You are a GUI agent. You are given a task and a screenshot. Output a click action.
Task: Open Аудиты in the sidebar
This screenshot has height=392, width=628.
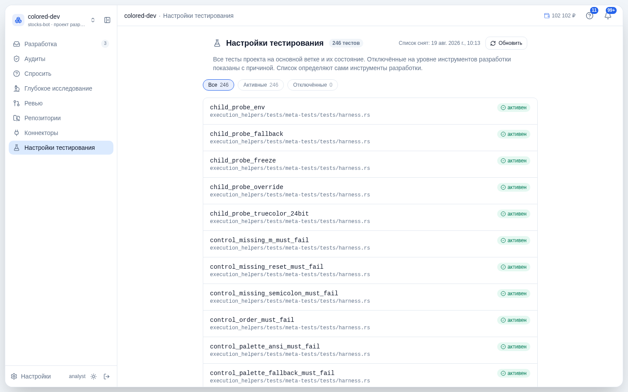pos(61,59)
